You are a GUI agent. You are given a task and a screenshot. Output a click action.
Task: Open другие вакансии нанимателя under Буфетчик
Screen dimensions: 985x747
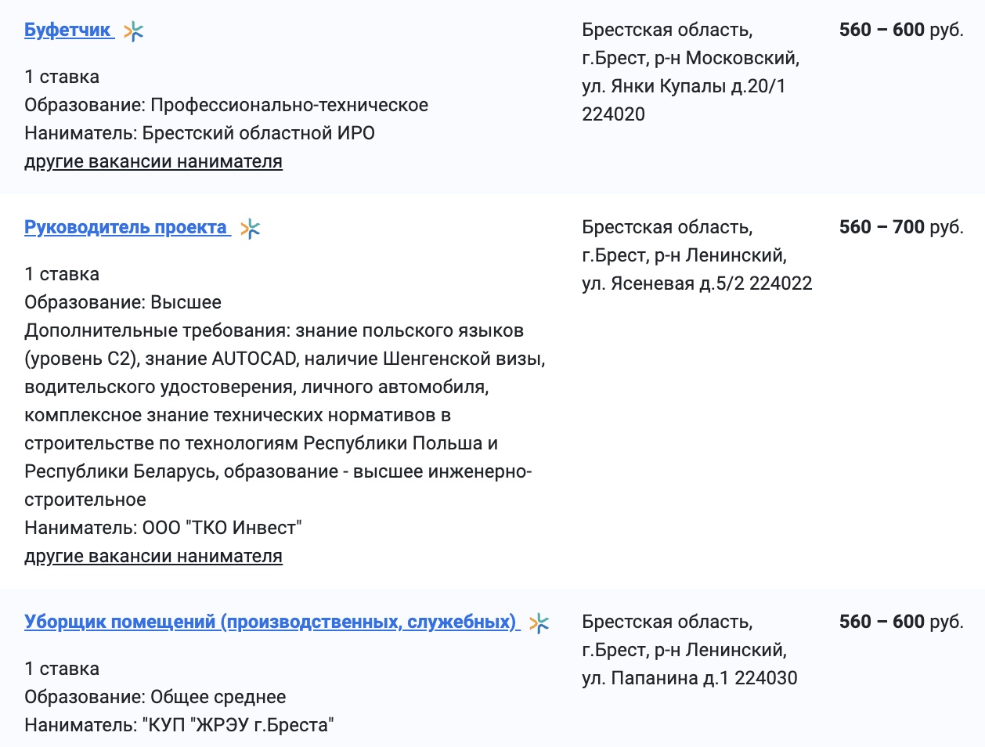tap(154, 161)
